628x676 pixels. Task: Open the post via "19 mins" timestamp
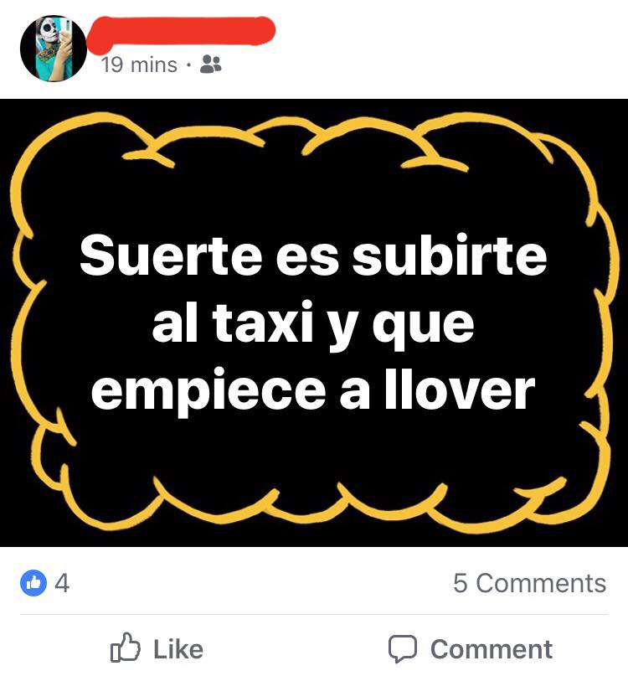[139, 65]
